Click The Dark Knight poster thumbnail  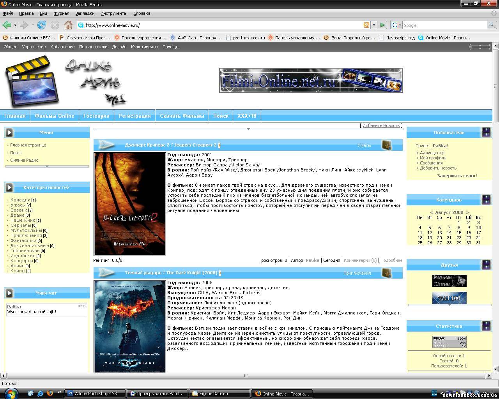point(130,326)
